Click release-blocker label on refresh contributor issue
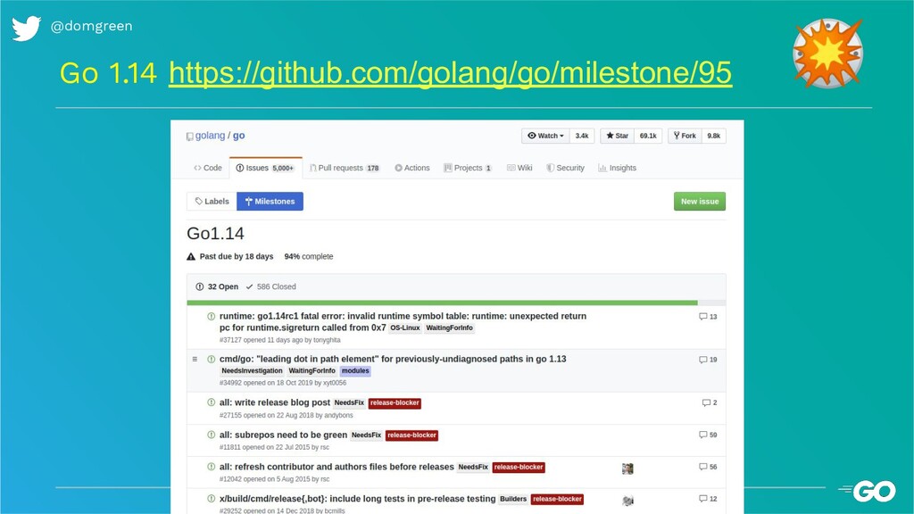914x514 pixels. [x=519, y=468]
